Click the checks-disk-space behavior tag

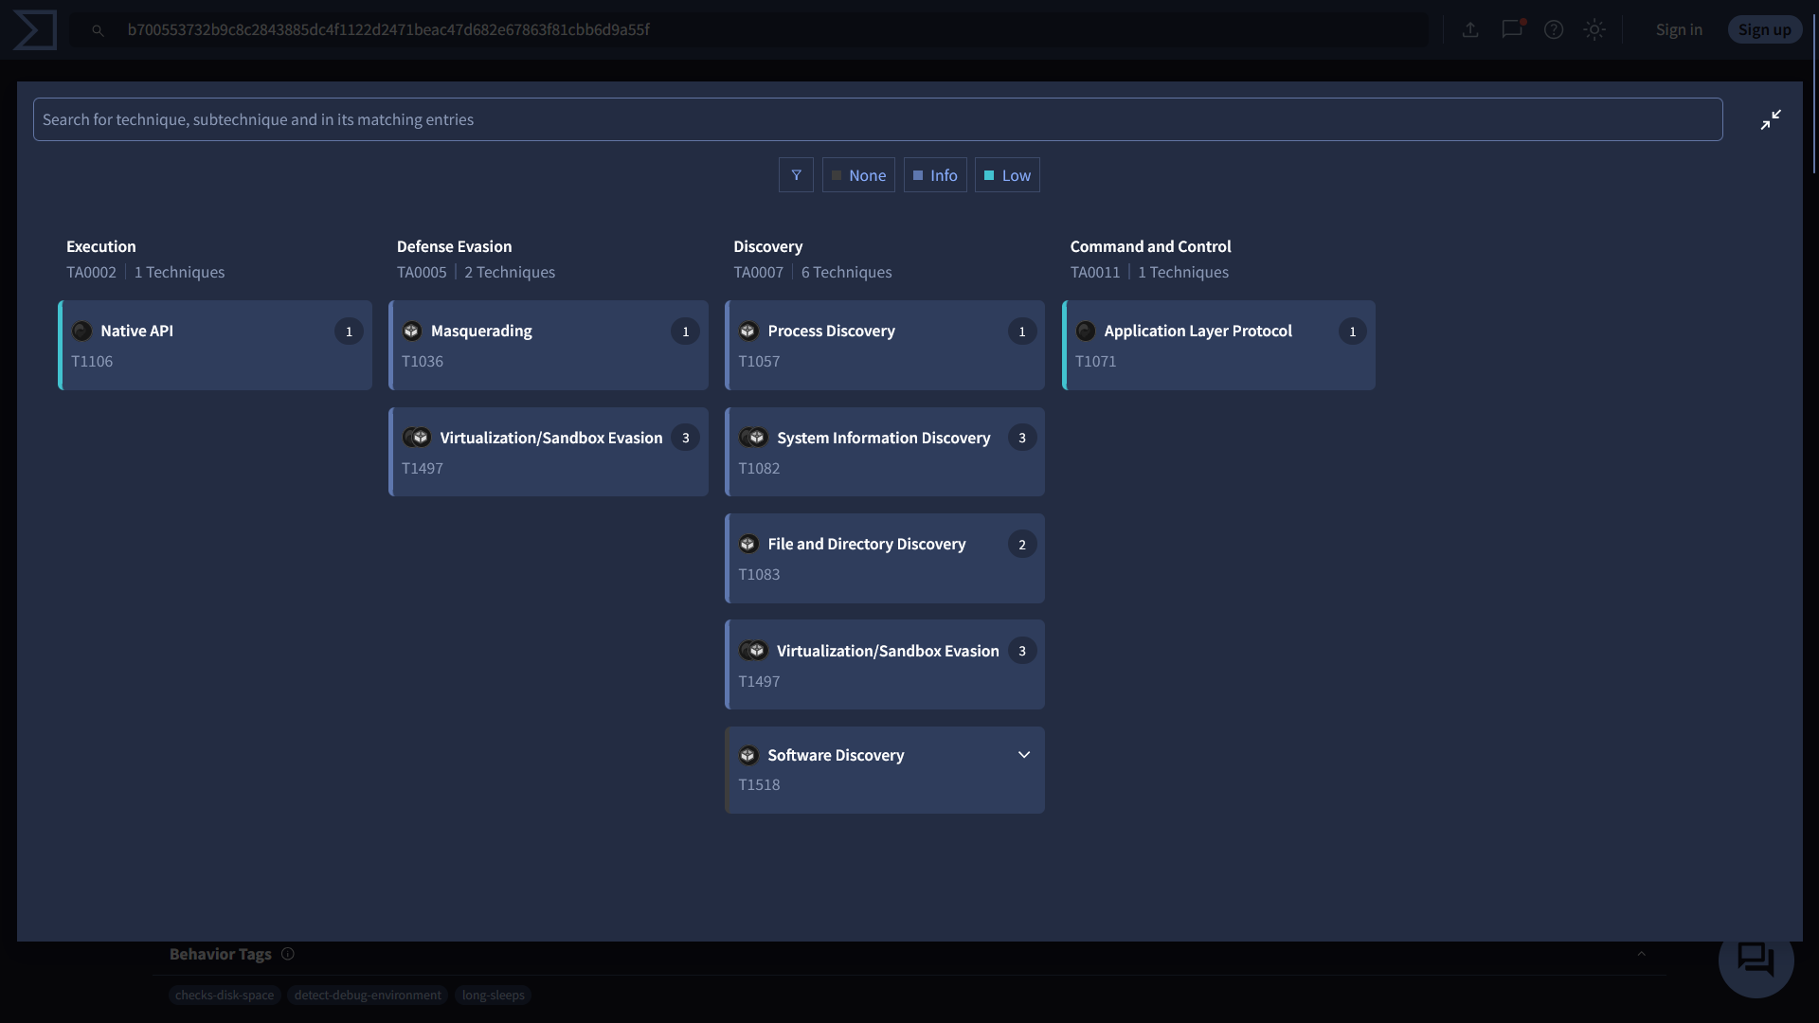pyautogui.click(x=225, y=996)
